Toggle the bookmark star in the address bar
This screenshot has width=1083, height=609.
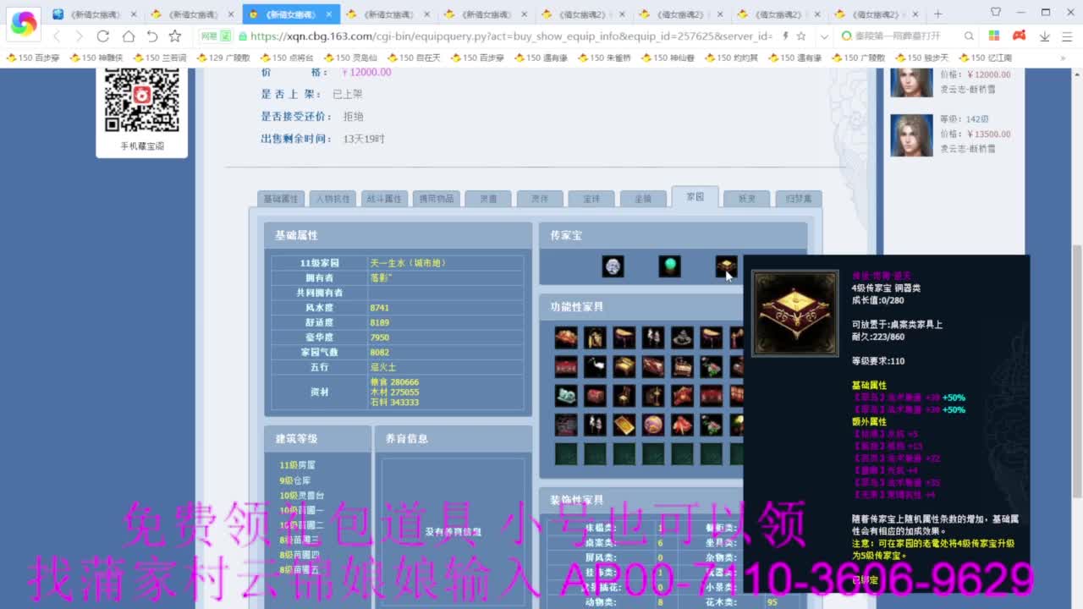(801, 37)
